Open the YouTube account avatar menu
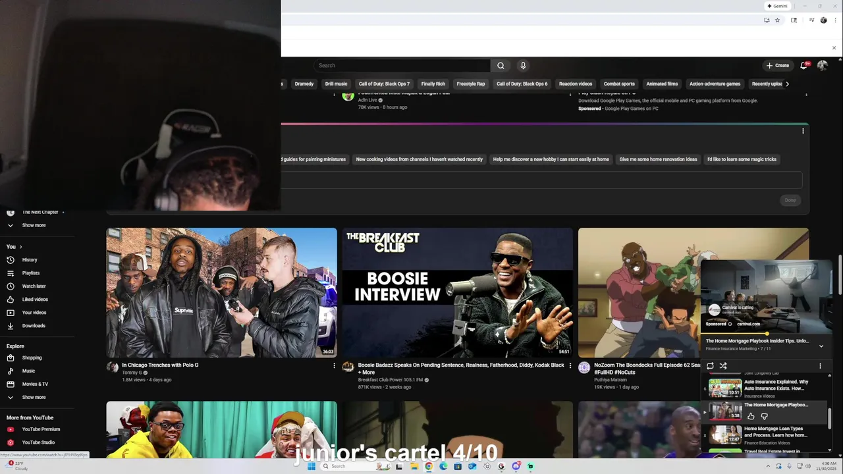 822,65
